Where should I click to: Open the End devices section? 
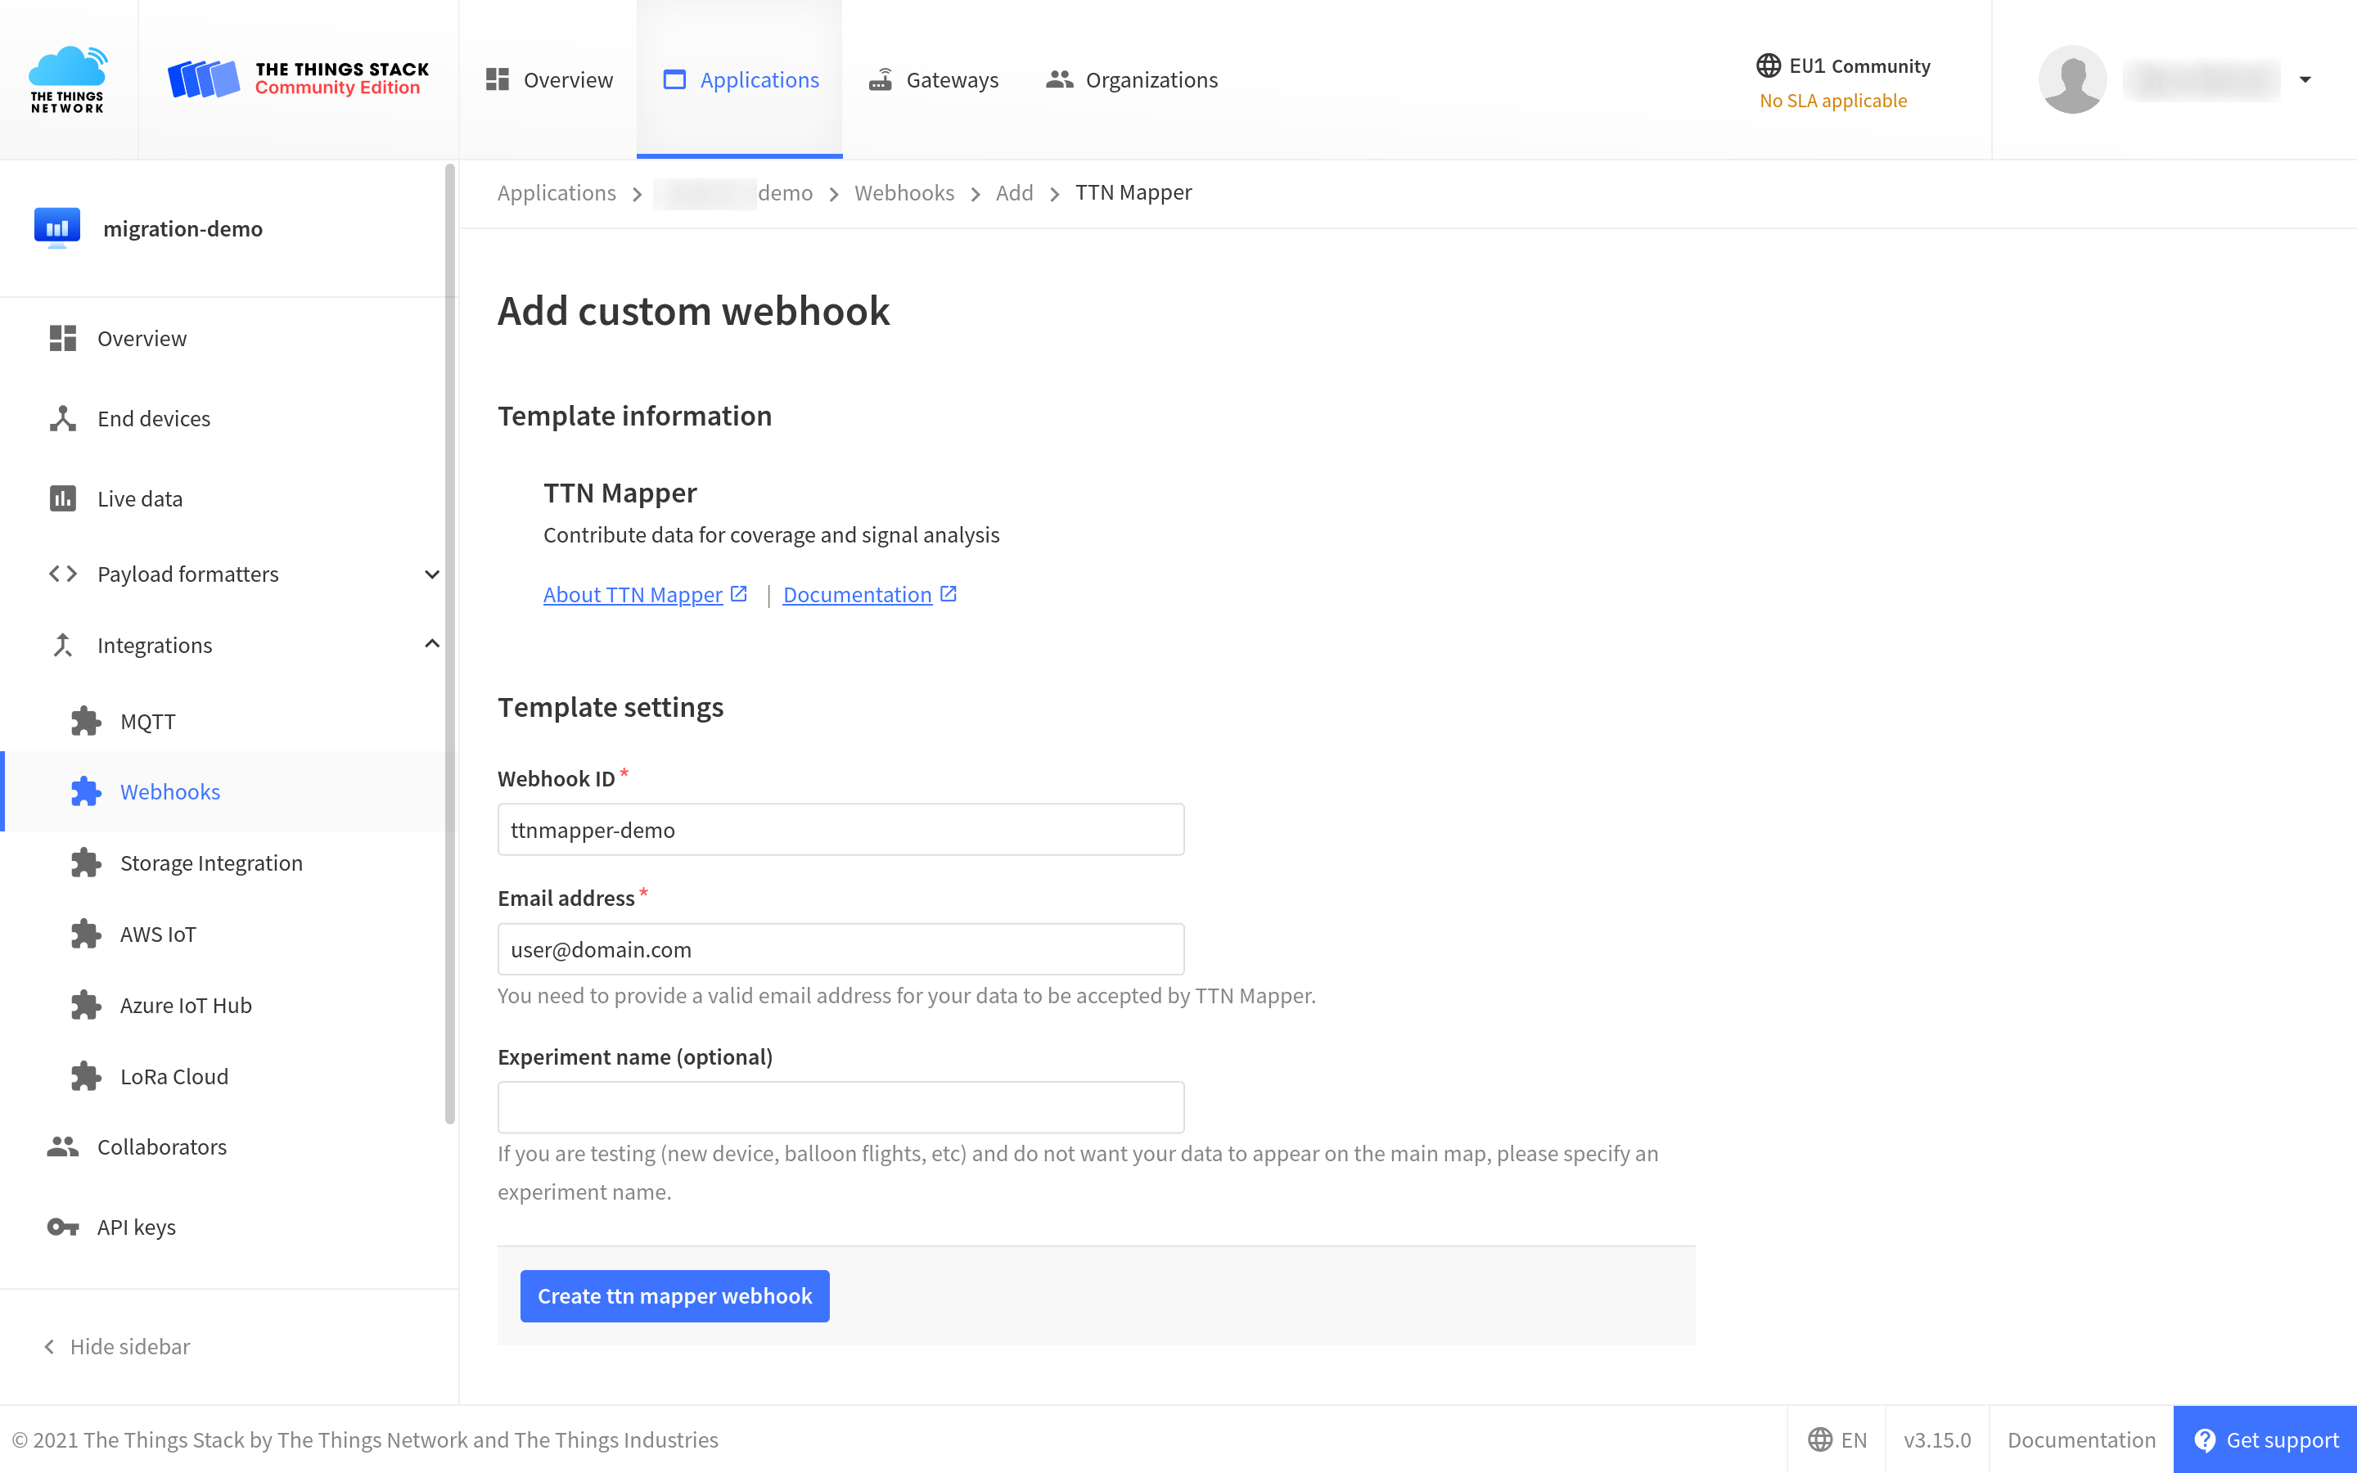(153, 418)
